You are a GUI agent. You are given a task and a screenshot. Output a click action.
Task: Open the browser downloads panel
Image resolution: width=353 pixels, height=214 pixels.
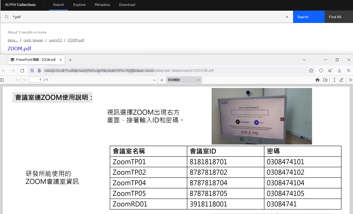(339, 70)
